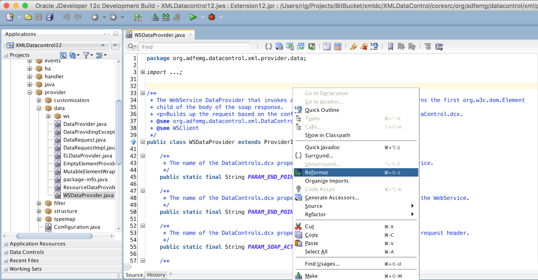Viewport: 538px width, 280px height.
Task: Select Organize Imports in the context menu
Action: [x=326, y=181]
